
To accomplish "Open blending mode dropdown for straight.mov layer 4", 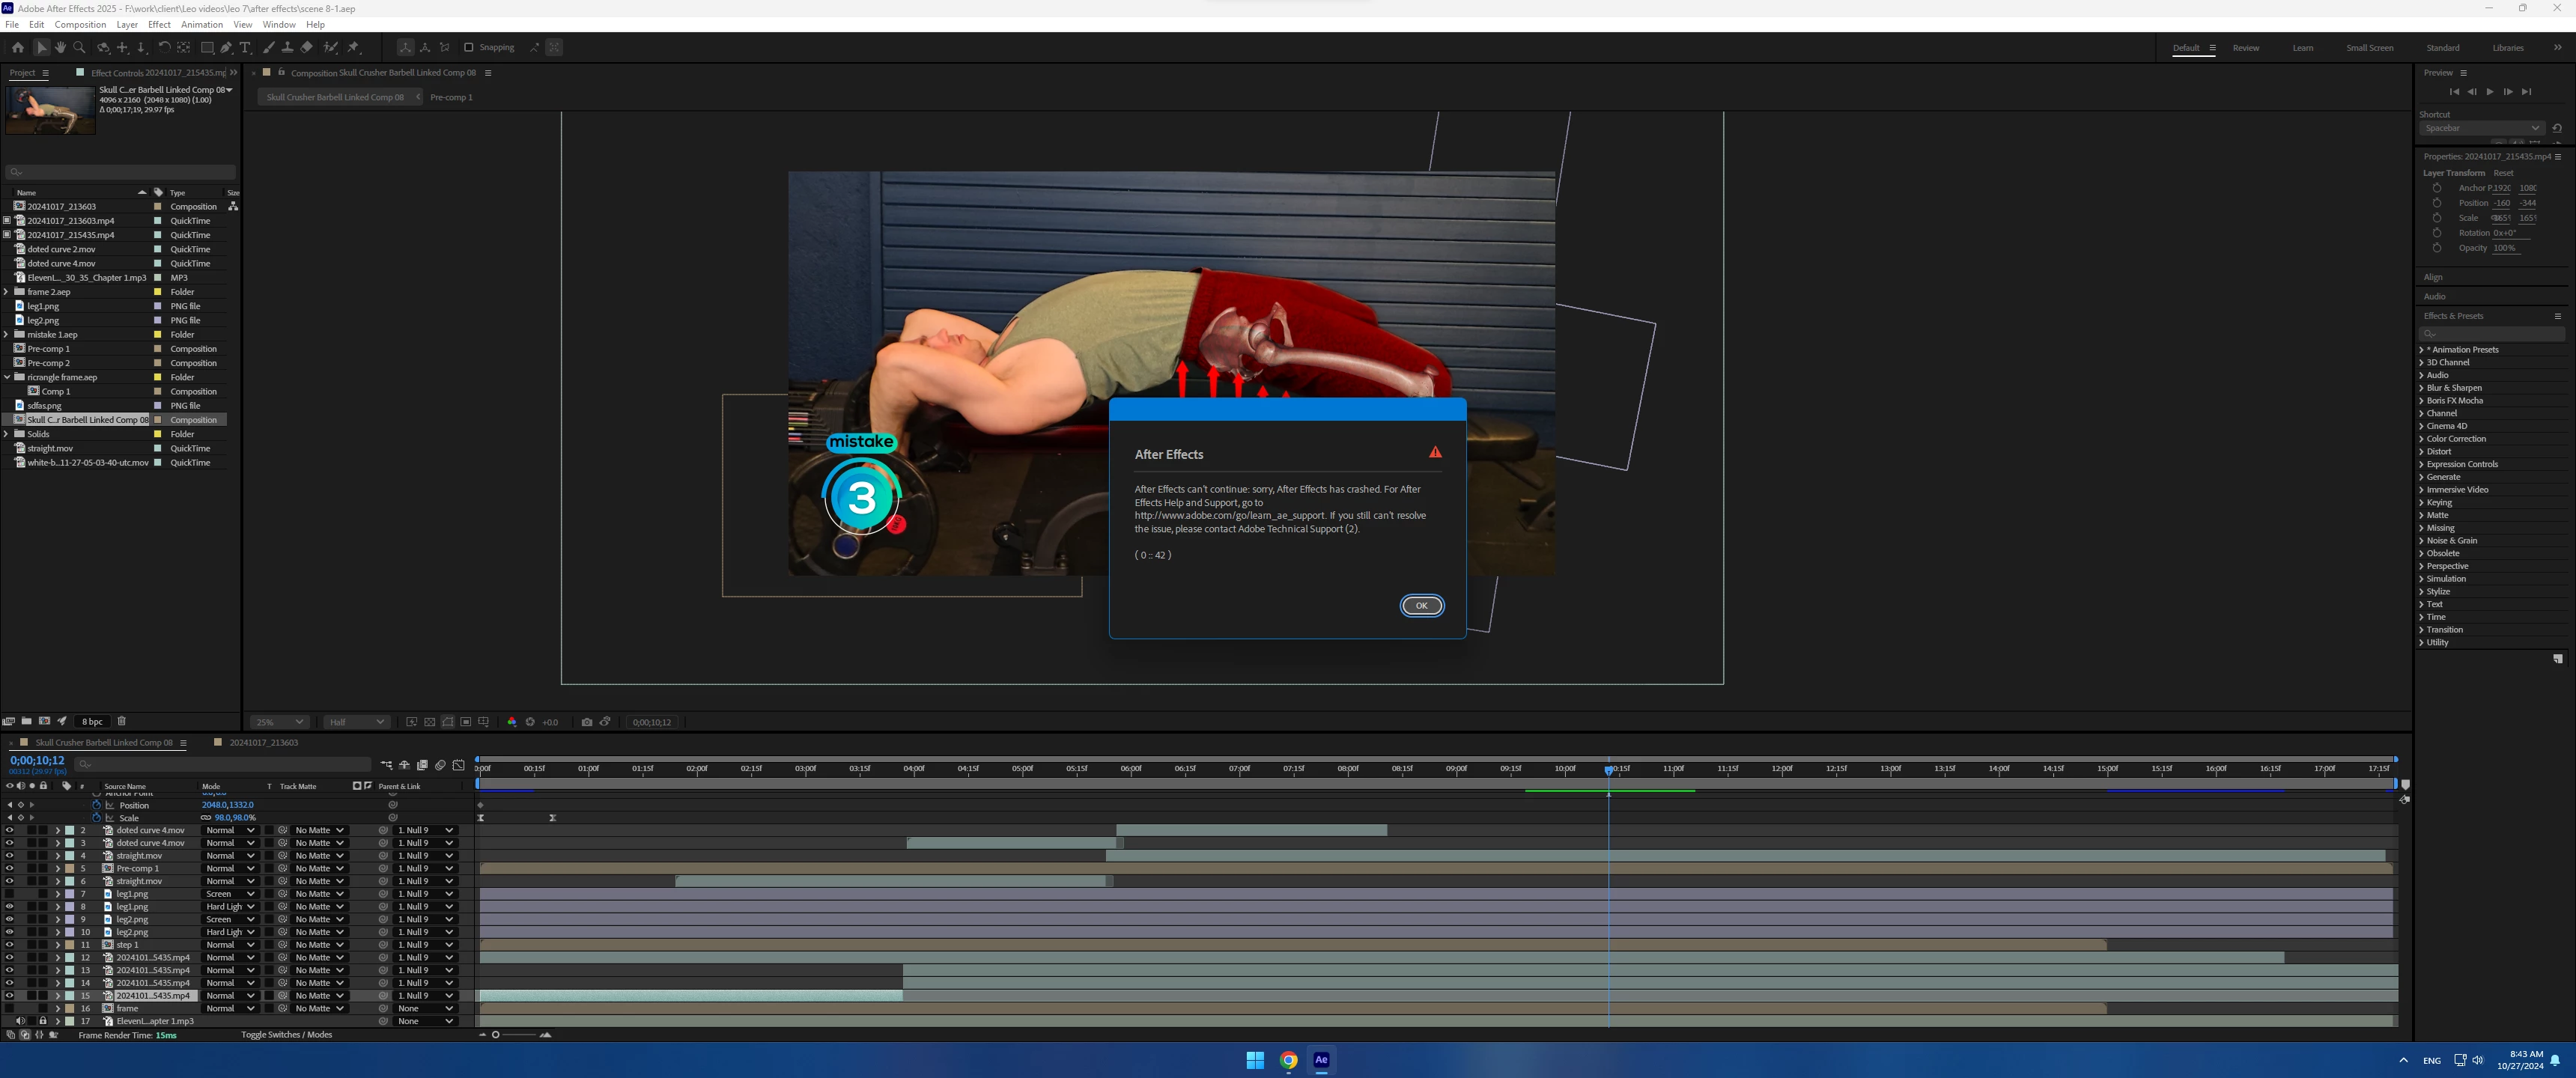I will pos(229,855).
